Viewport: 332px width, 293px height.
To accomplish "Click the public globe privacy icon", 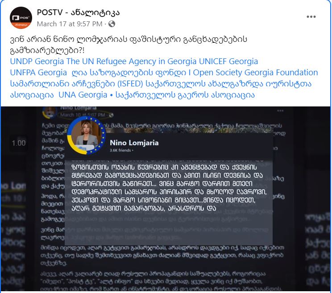I will (x=112, y=24).
